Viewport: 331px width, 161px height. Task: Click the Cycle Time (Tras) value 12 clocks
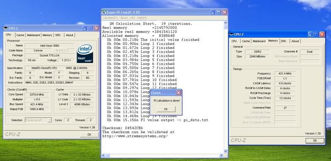tap(285, 98)
